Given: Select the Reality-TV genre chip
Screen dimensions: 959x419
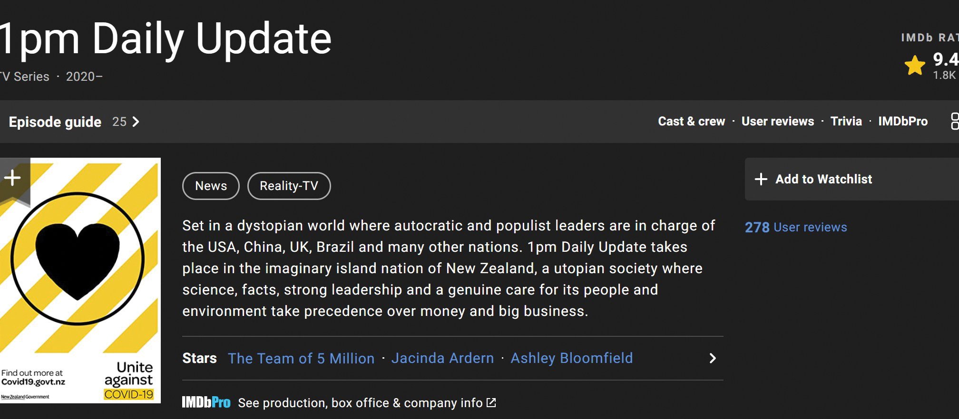Looking at the screenshot, I should click(289, 186).
